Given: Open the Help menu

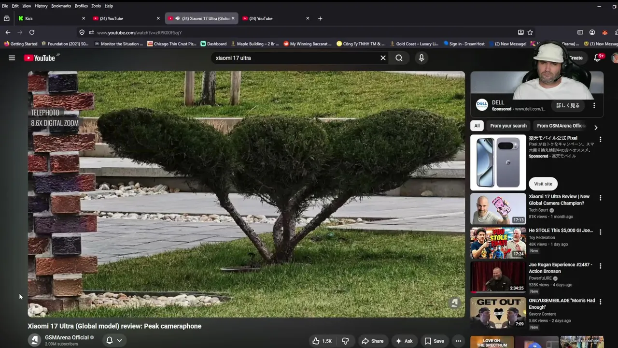Looking at the screenshot, I should (109, 6).
